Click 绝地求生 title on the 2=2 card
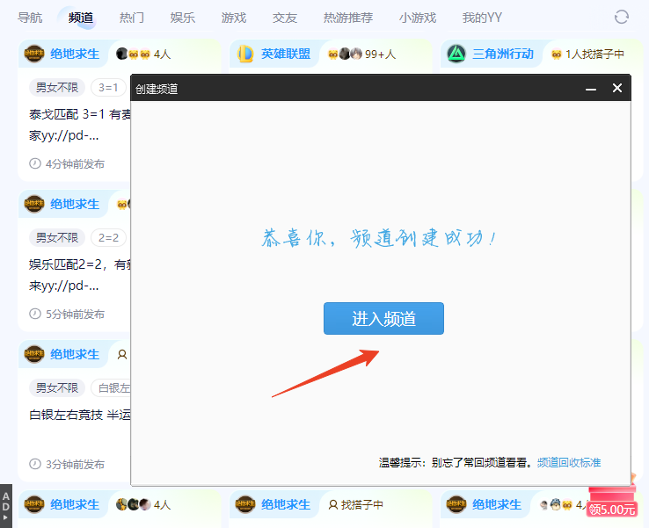Image resolution: width=649 pixels, height=528 pixels. click(x=75, y=204)
